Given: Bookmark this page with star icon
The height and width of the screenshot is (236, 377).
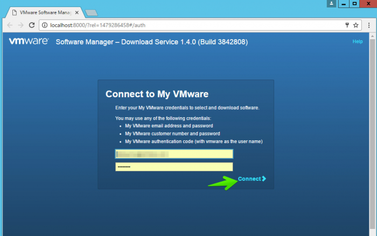Looking at the screenshot, I should pyautogui.click(x=356, y=25).
